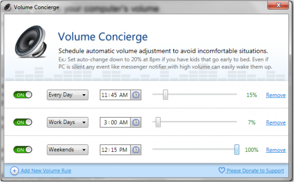
Task: Close the Volume Concierge window
Action: [x=278, y=5]
